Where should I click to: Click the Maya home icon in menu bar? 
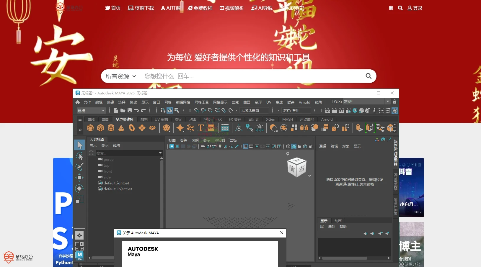pyautogui.click(x=78, y=102)
